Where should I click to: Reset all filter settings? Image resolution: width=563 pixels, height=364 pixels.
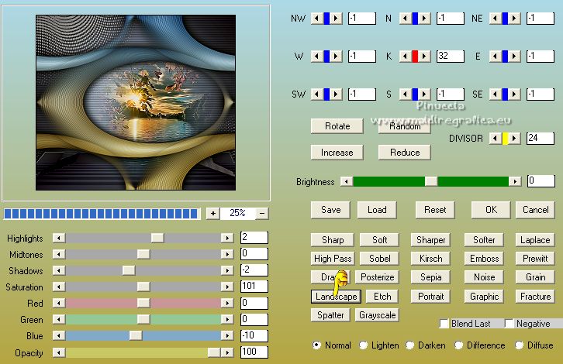tap(435, 210)
